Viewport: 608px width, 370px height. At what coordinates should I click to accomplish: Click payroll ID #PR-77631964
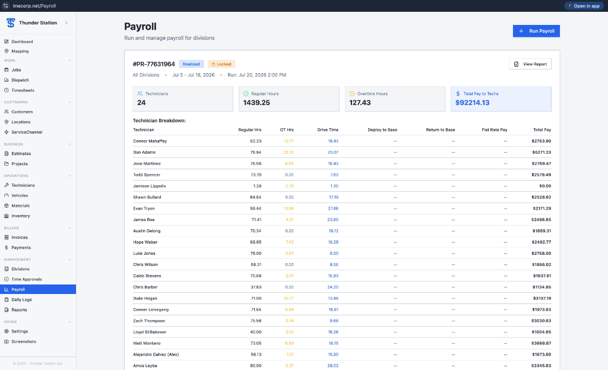pos(154,64)
